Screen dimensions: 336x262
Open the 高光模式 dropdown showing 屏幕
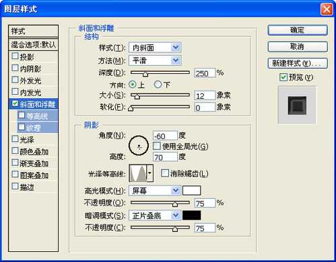point(155,191)
